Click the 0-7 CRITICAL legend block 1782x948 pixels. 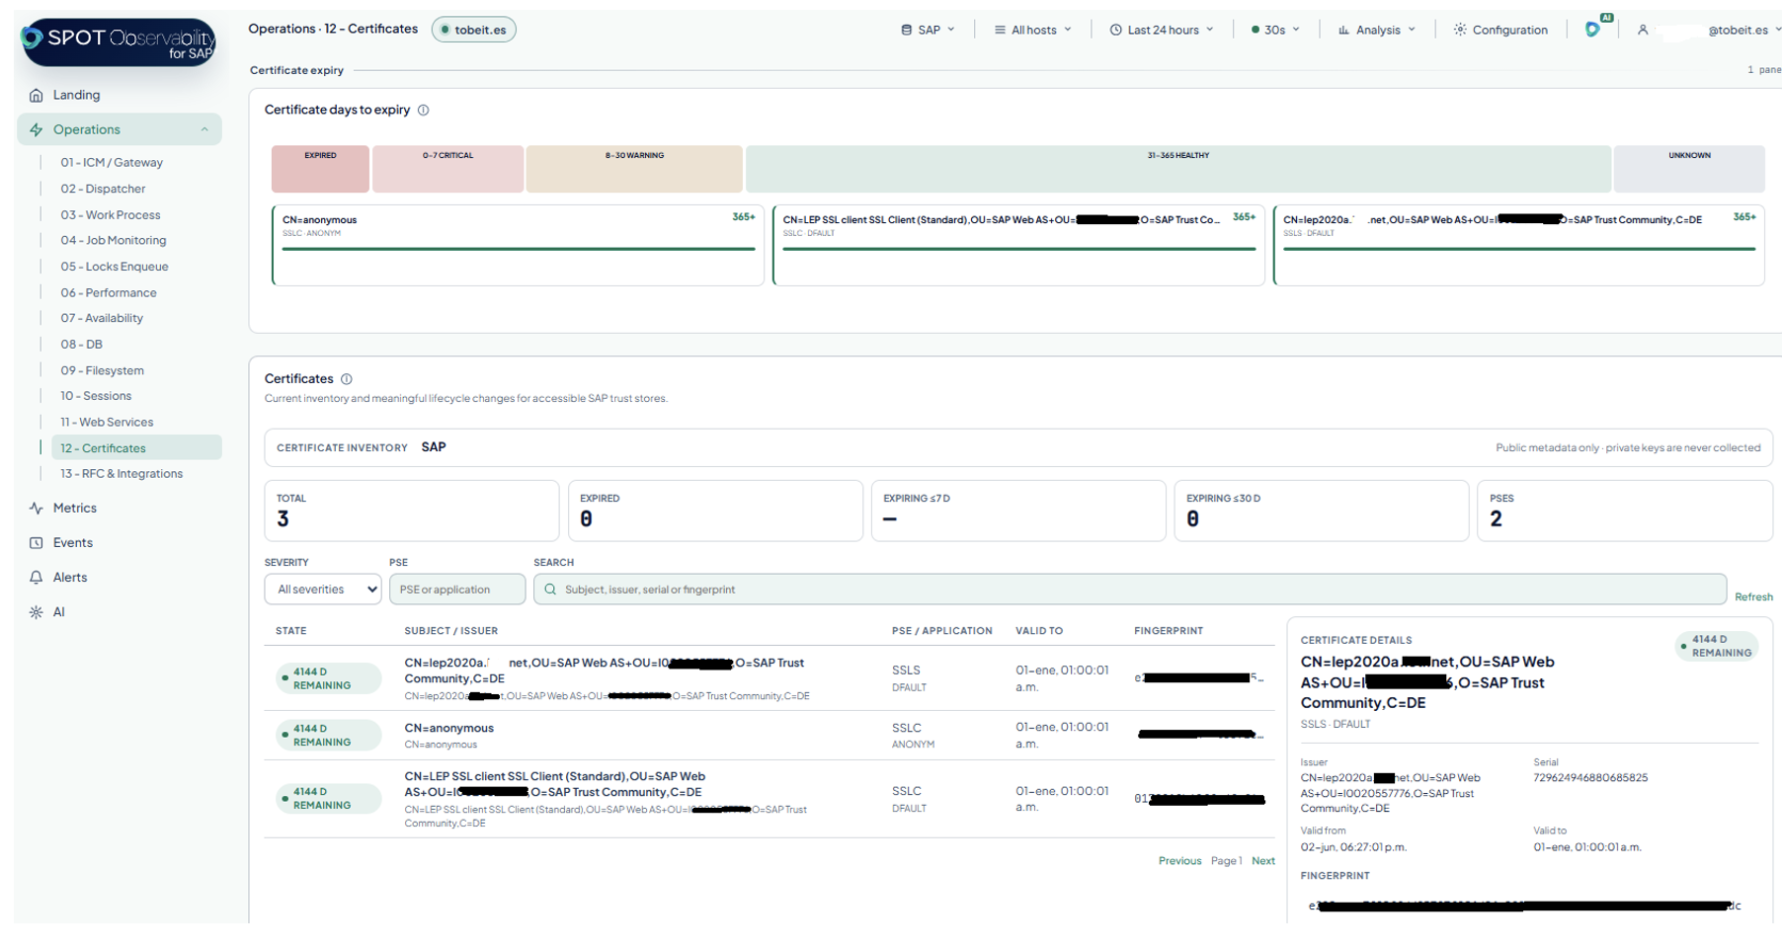(x=447, y=169)
